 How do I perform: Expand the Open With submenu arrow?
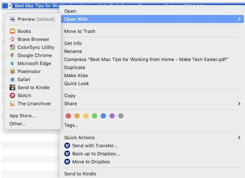click(x=239, y=19)
